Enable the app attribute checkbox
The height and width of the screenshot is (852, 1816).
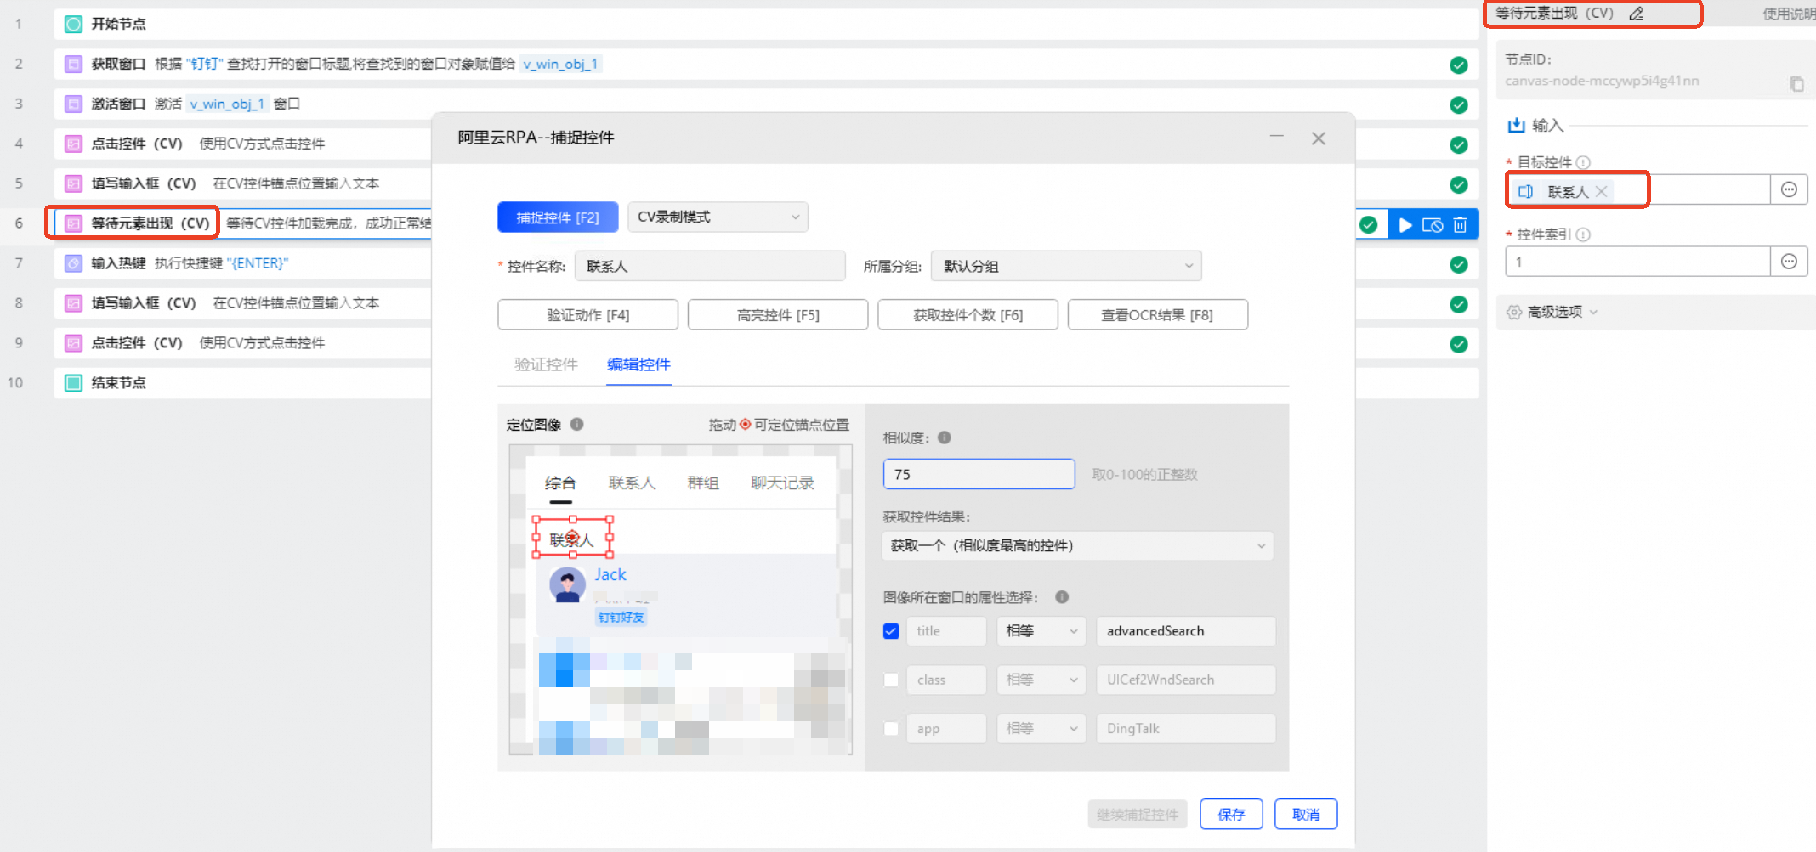click(x=891, y=729)
